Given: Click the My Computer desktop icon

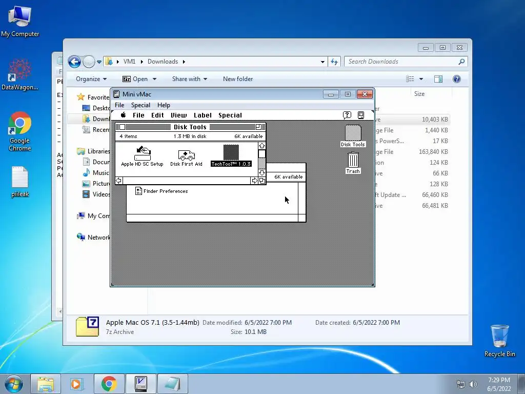Looking at the screenshot, I should [20, 22].
